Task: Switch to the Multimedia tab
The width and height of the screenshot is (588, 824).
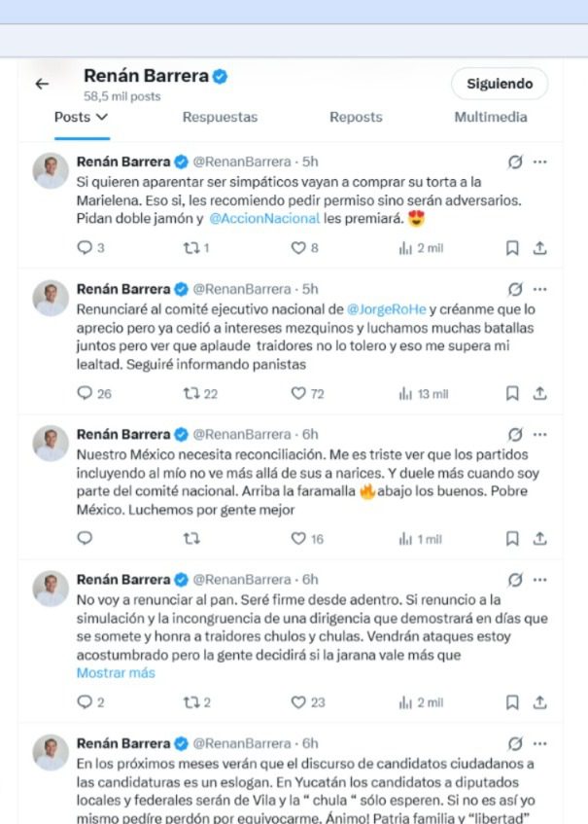Action: click(491, 117)
